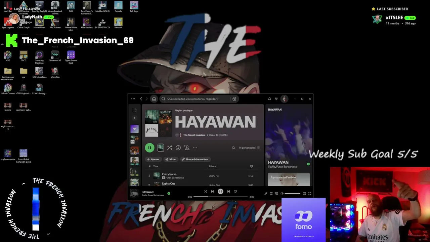This screenshot has height=242, width=430.
Task: Open the playlist more options ellipsis
Action: 195,148
